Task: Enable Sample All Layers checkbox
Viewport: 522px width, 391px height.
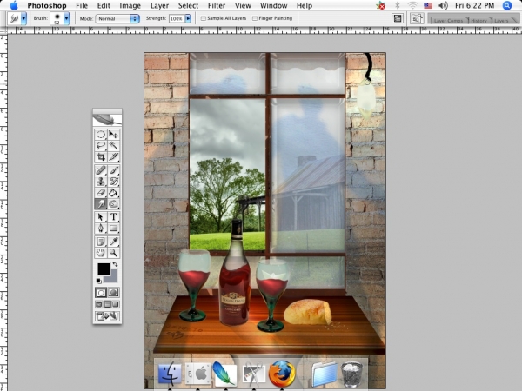Action: [x=203, y=18]
